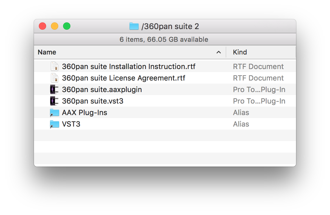
Task: Click the Installation Instruction RTF file icon
Action: tap(55, 66)
